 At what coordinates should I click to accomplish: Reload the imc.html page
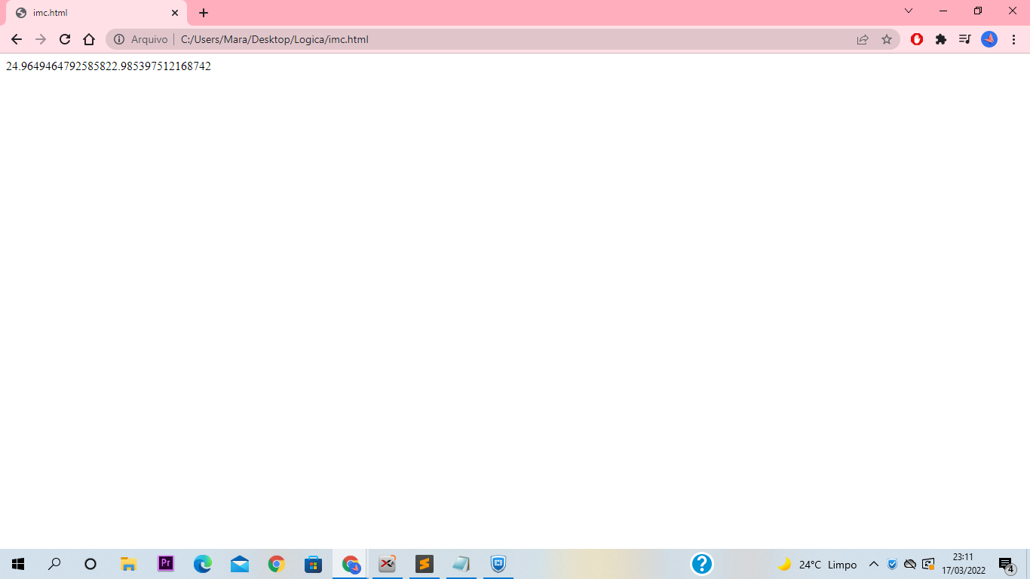[65, 39]
